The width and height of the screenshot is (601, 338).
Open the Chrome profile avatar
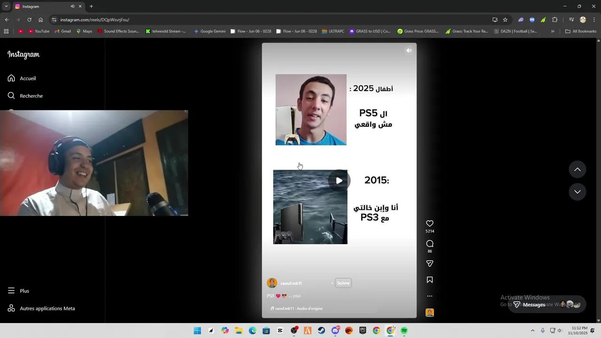583,20
